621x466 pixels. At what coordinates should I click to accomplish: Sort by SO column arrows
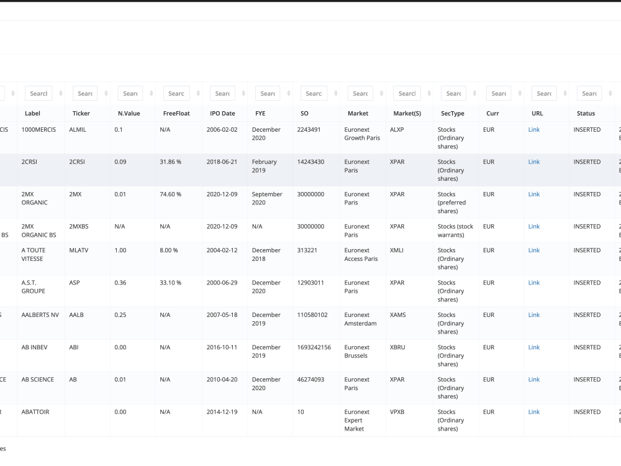tap(336, 94)
